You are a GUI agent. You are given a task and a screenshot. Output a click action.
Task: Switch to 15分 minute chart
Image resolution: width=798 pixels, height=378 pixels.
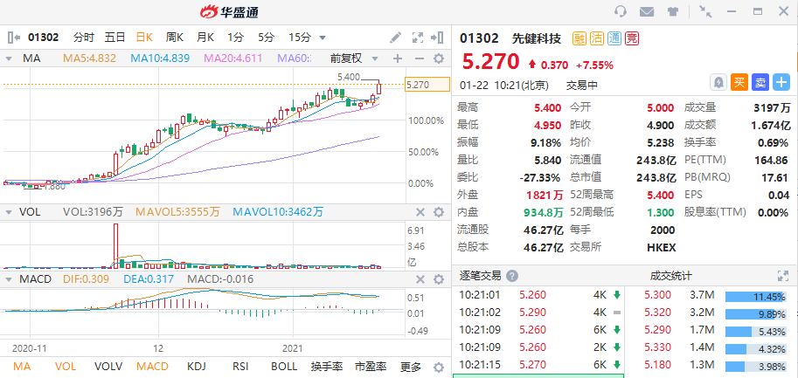[x=299, y=37]
